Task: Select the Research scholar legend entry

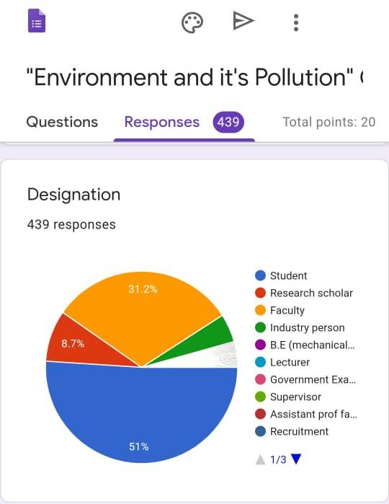Action: [304, 293]
